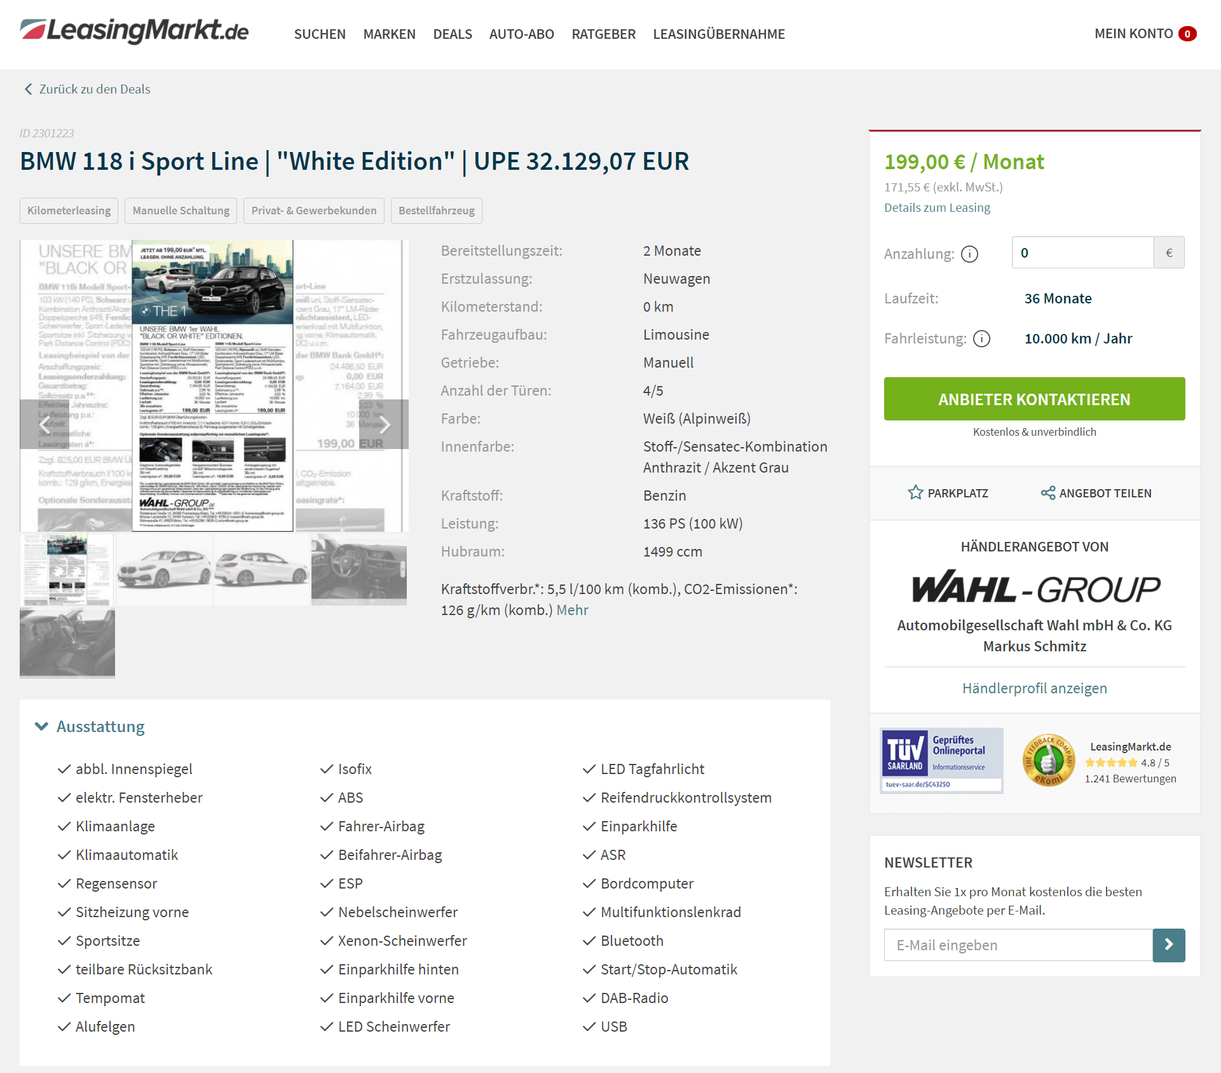Click the Markus Schmitz dealer contact name
The image size is (1221, 1073).
tap(1034, 646)
